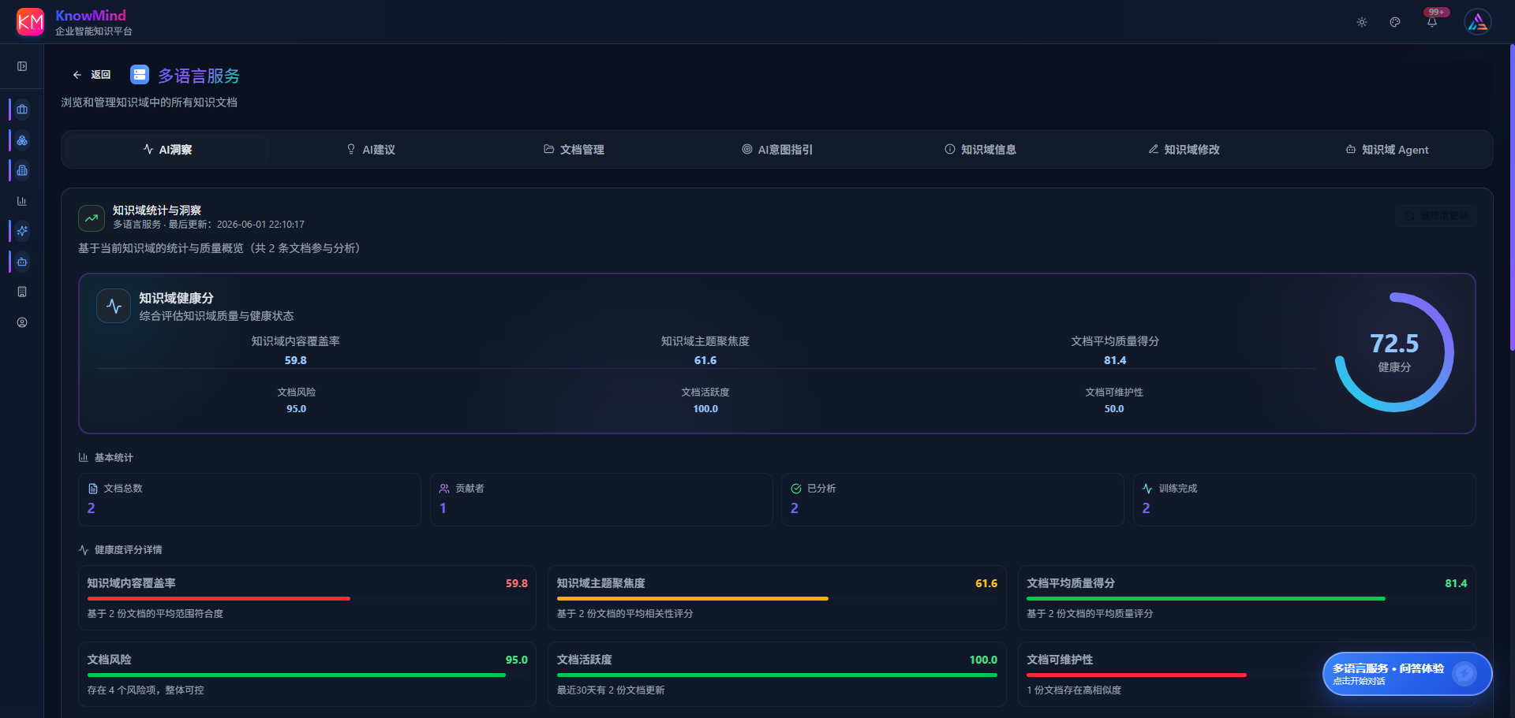
Task: Click the green 文档风险 progress bar
Action: tap(297, 675)
